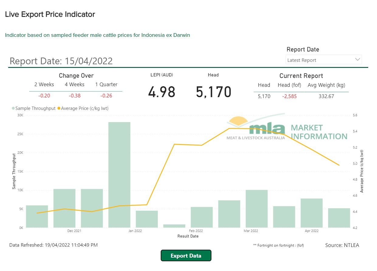The width and height of the screenshot is (377, 271).
Task: Click the Export Data button
Action: tap(186, 255)
